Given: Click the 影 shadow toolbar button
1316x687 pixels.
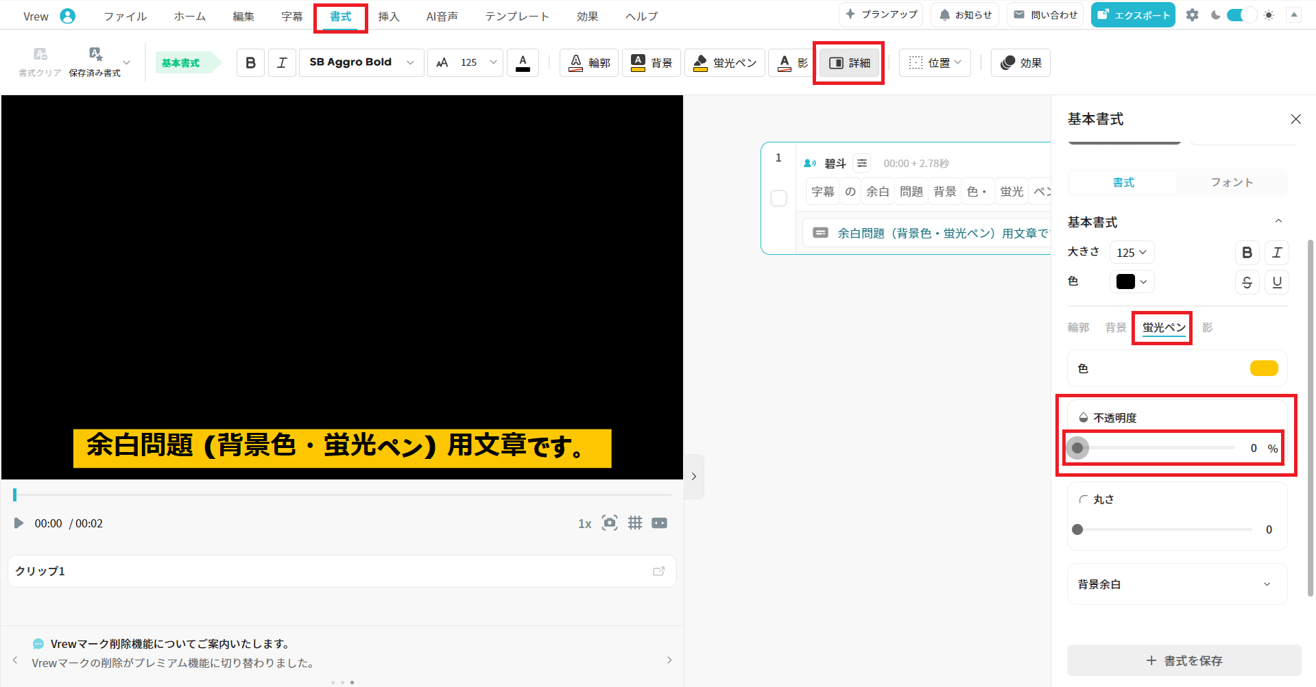Looking at the screenshot, I should (793, 62).
